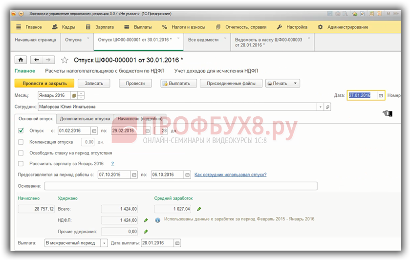
Task: Open the Выплаты menu section
Action: pyautogui.click(x=138, y=27)
